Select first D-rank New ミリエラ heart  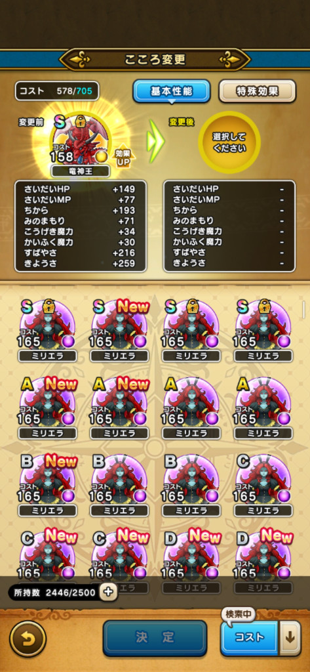(x=191, y=557)
